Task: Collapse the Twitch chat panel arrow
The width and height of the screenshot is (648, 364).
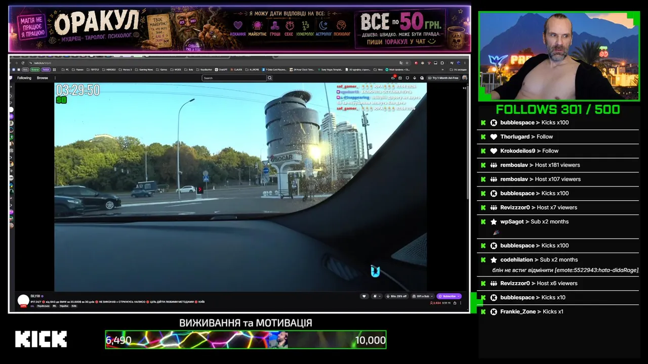Action: click(x=465, y=87)
